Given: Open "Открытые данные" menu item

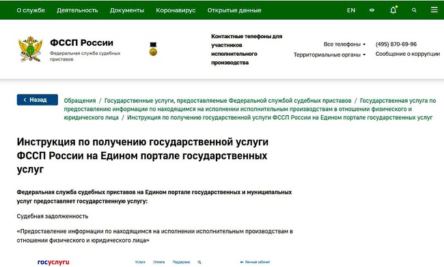Looking at the screenshot, I should pyautogui.click(x=234, y=10).
